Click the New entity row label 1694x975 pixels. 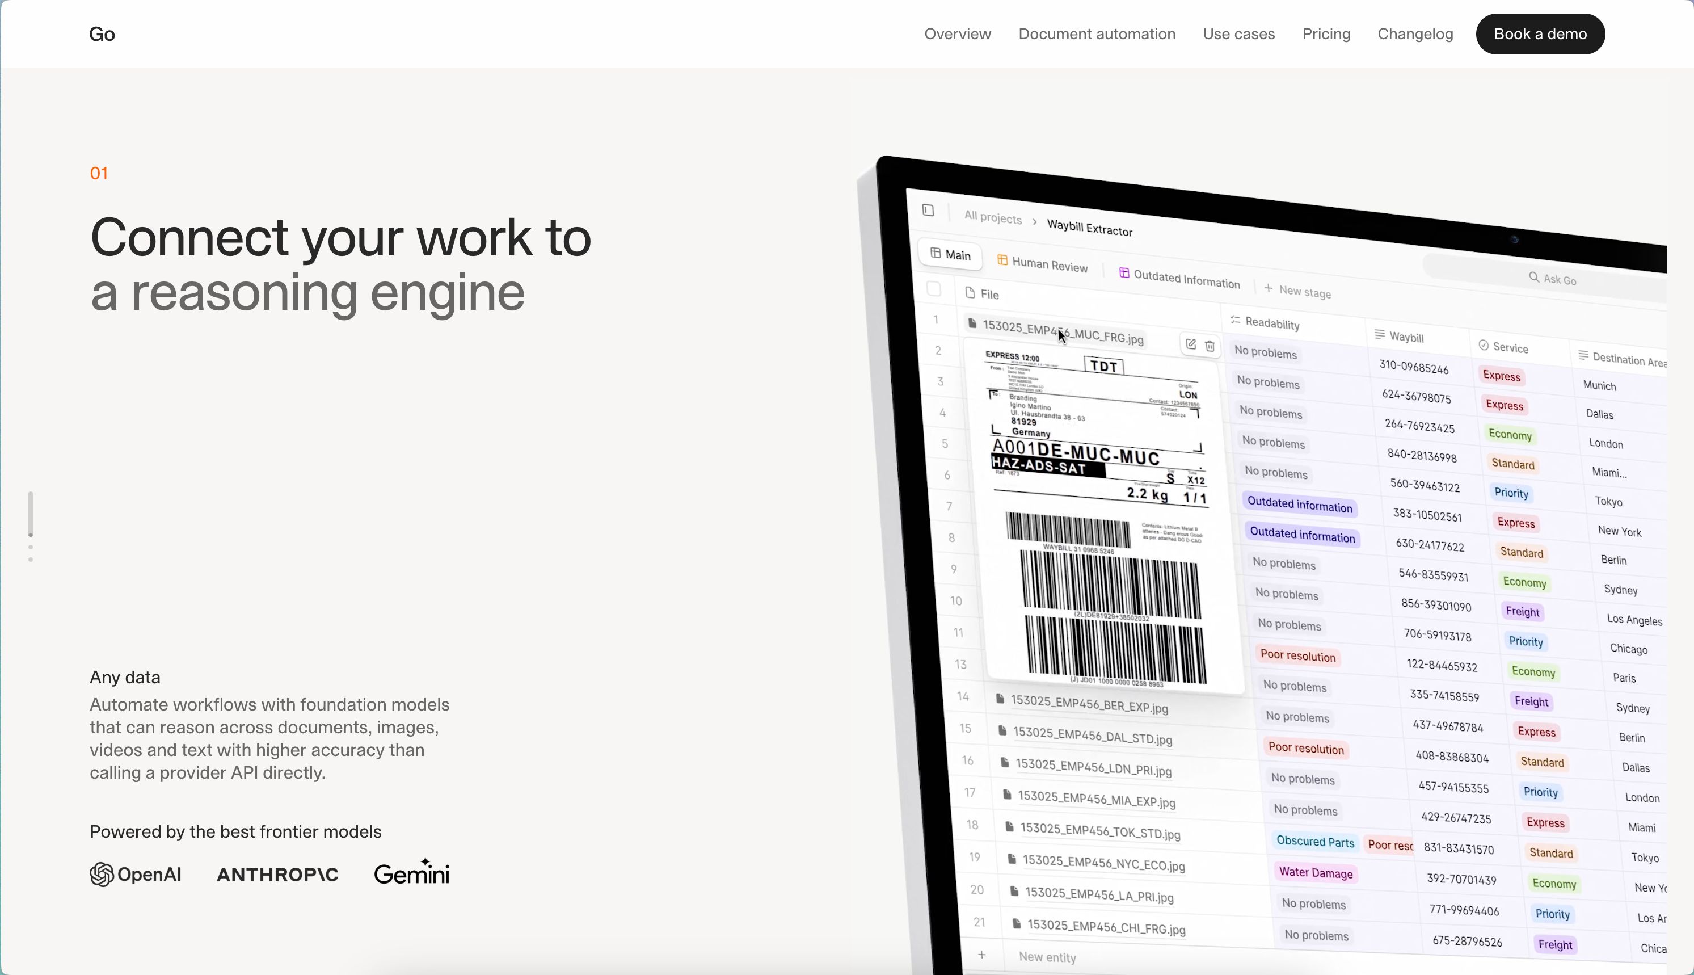1047,957
